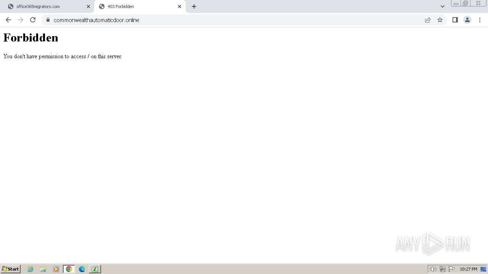Screen dimensions: 488x274
Task: Open the Chrome profile avatar menu
Action: point(467,20)
